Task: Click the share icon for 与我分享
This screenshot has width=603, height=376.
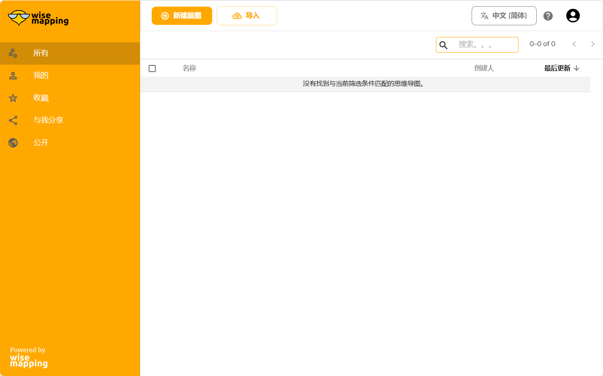Action: click(x=13, y=120)
